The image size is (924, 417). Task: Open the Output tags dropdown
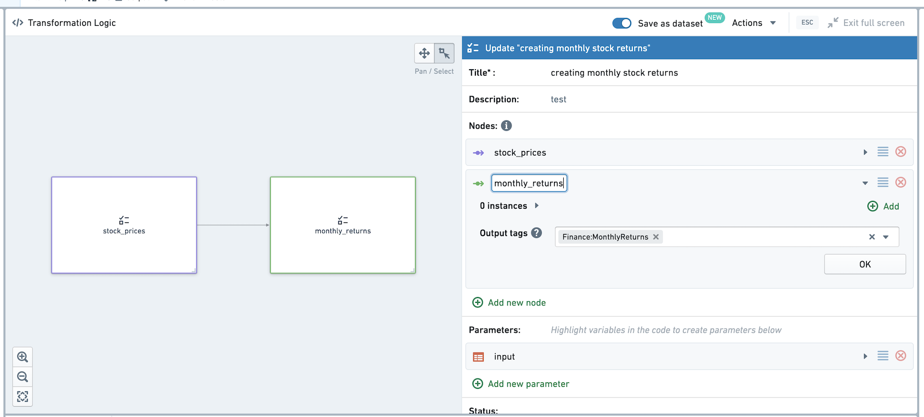(885, 237)
